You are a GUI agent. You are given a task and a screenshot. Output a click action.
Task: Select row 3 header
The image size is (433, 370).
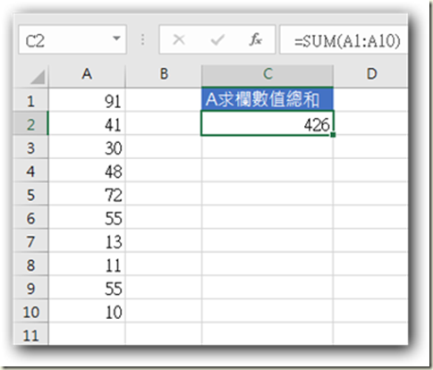click(30, 147)
